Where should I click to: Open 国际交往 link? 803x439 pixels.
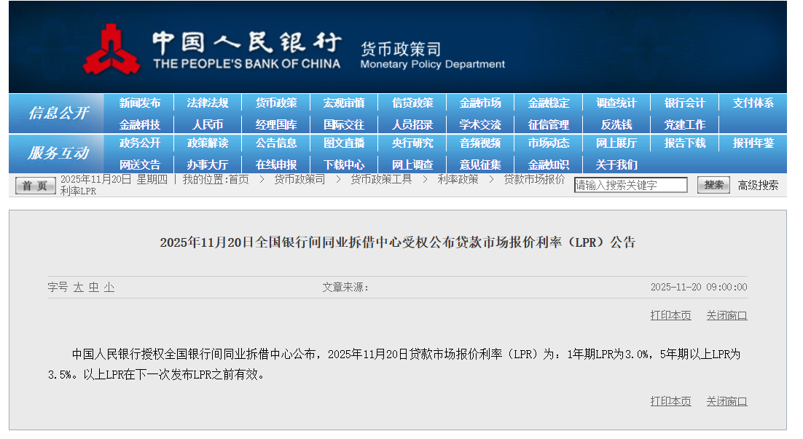click(x=344, y=124)
